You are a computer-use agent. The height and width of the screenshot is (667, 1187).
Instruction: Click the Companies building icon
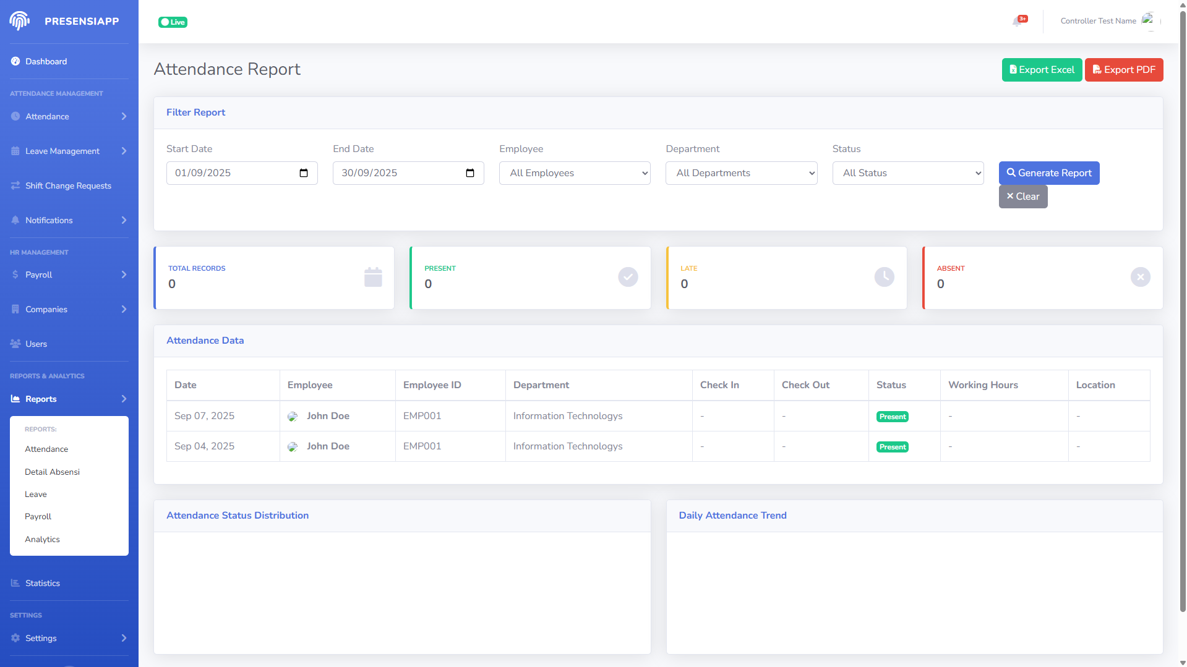15,309
